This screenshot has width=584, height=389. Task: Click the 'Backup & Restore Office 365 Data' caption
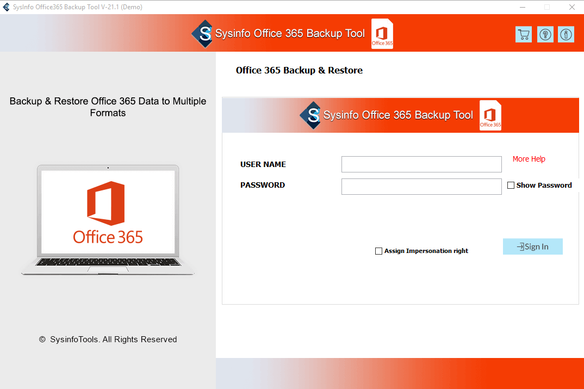(x=108, y=107)
